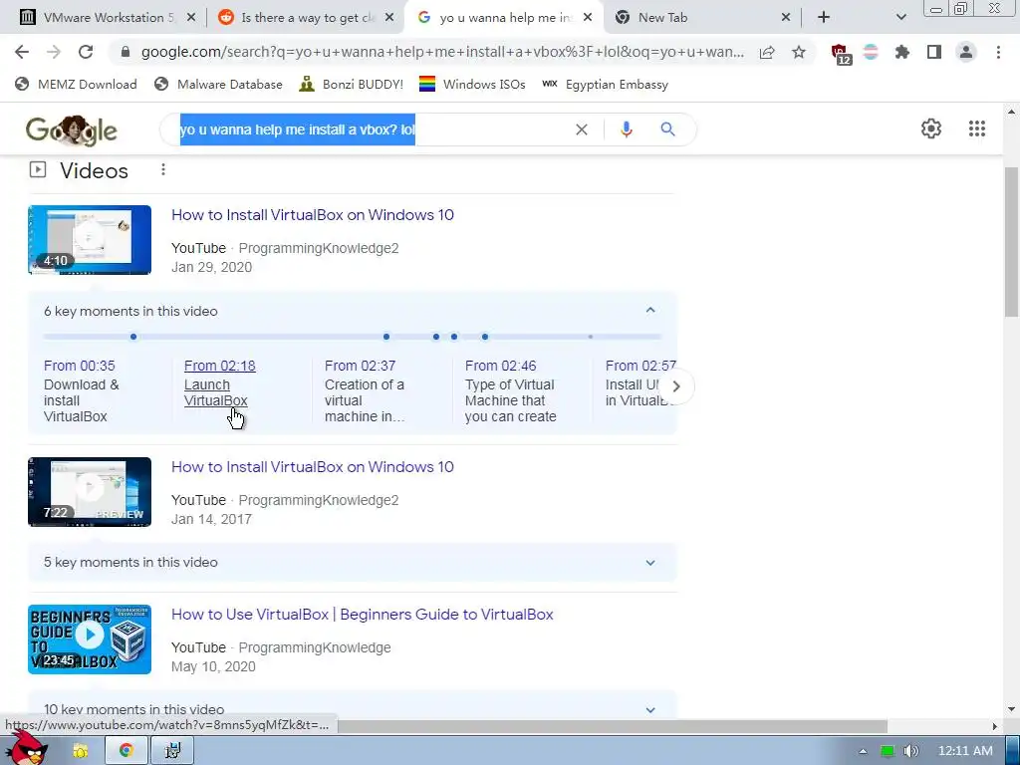Open the Chrome profile avatar
1020x765 pixels.
click(966, 52)
